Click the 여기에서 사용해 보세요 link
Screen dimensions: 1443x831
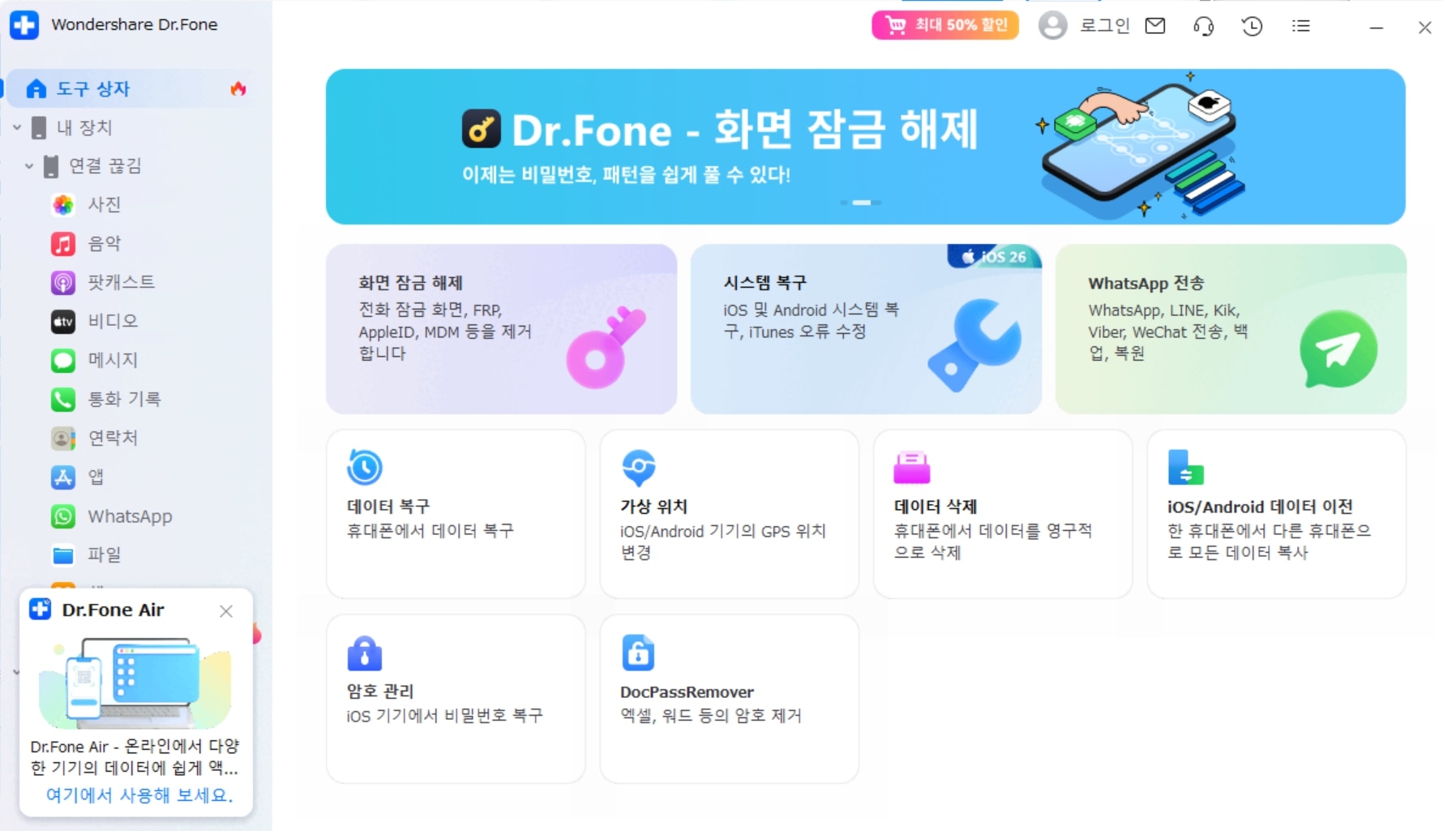pos(139,795)
